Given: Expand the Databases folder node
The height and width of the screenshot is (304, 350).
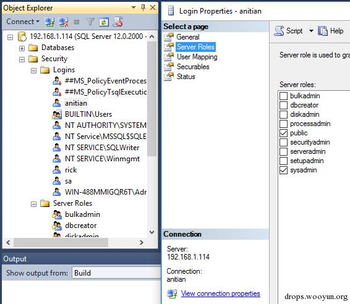Looking at the screenshot, I should (22, 48).
